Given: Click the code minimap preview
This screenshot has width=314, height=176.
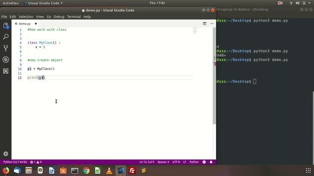Looking at the screenshot, I should (195, 30).
